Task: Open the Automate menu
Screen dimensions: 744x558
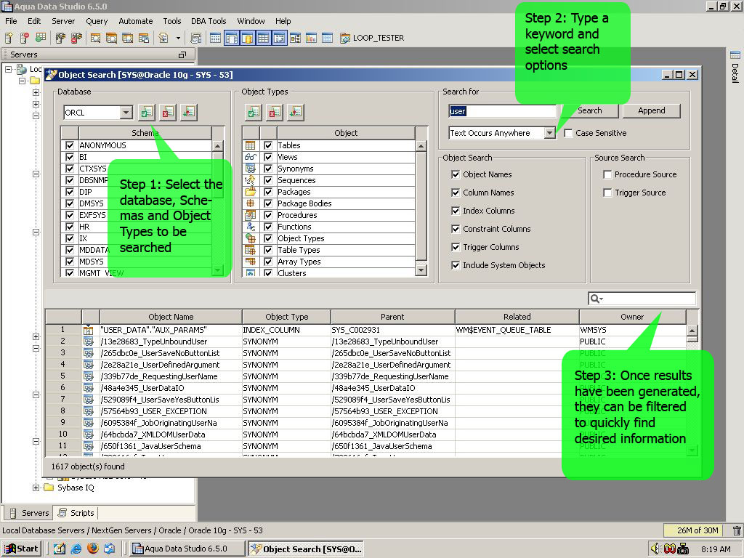Action: (136, 21)
